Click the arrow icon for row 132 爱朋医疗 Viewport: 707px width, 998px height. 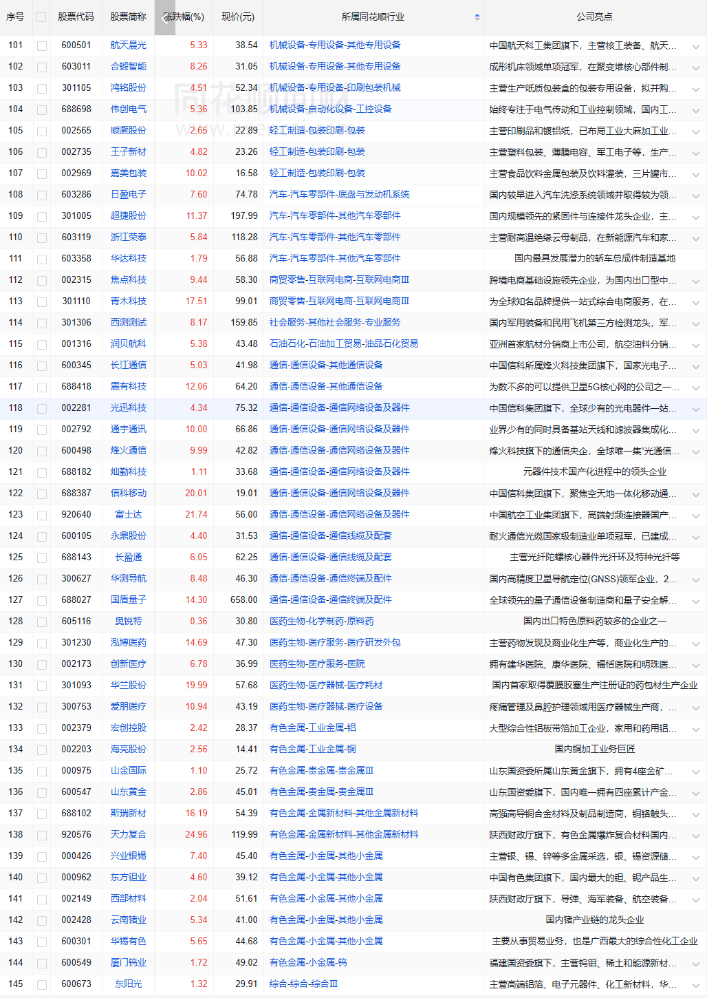point(695,708)
